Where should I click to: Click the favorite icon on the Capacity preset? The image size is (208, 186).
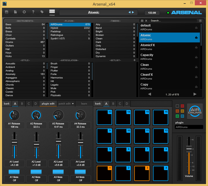[x=196, y=57]
